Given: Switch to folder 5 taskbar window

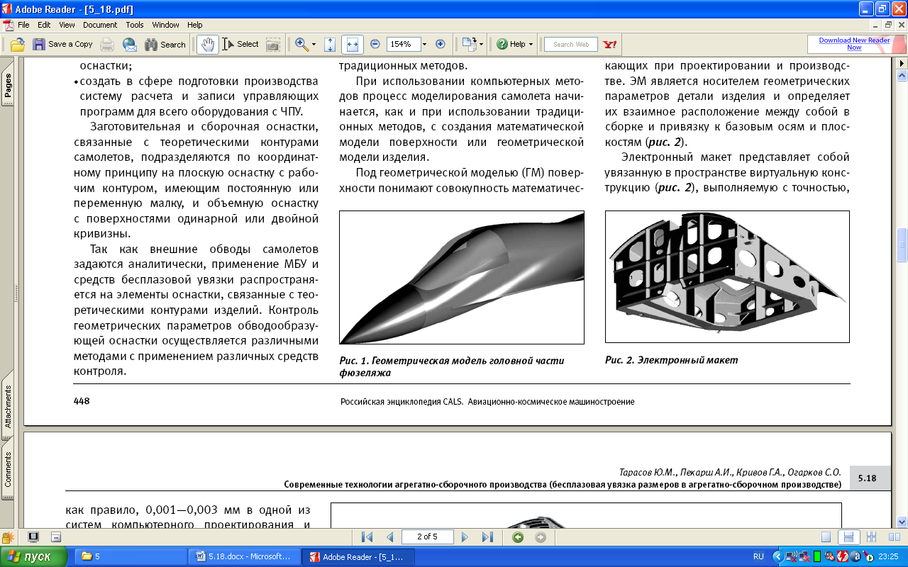Looking at the screenshot, I should (131, 556).
